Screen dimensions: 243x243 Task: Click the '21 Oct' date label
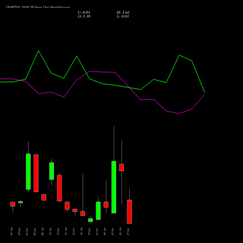click(x=97, y=231)
